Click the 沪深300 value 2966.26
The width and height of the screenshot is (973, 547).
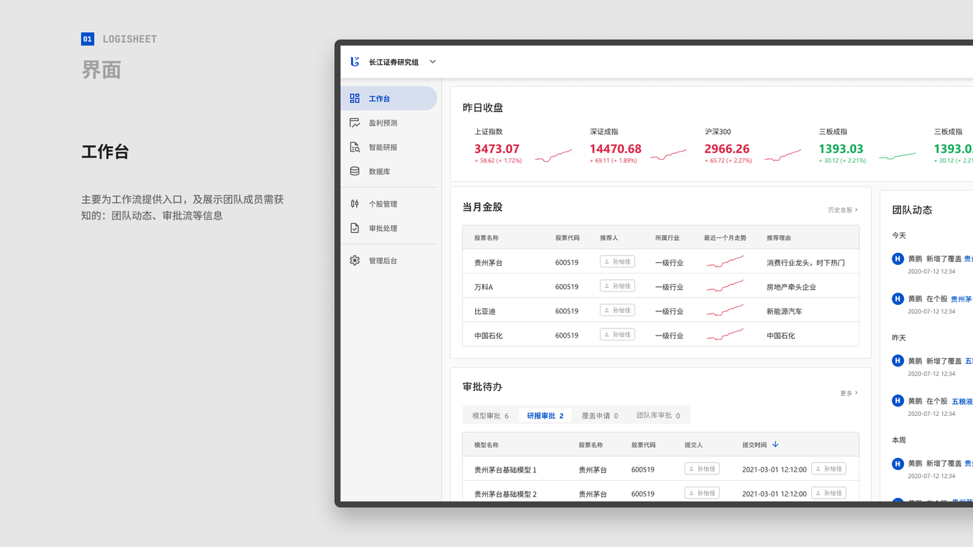click(727, 149)
